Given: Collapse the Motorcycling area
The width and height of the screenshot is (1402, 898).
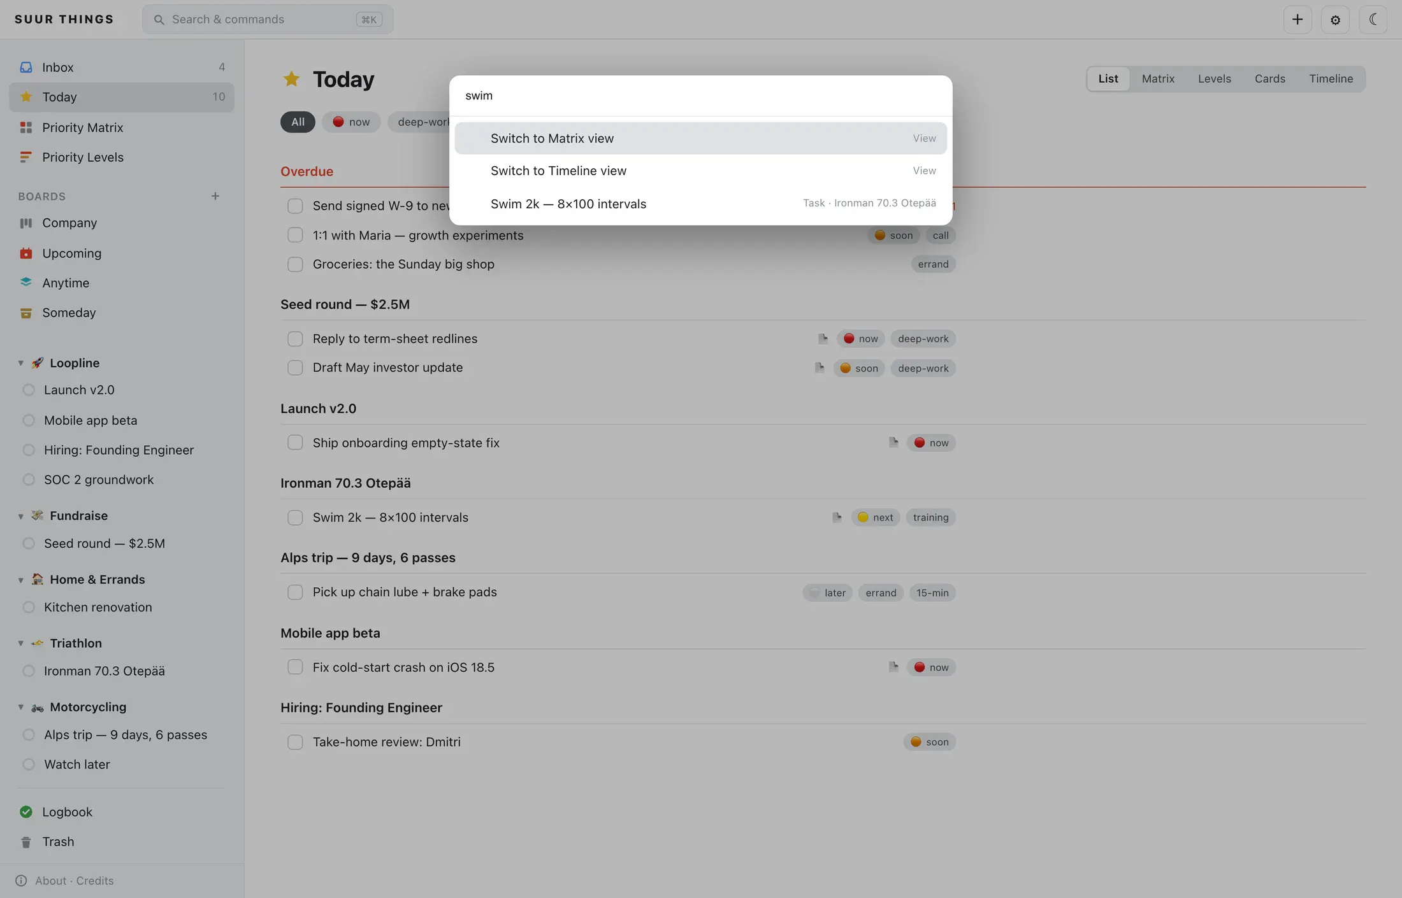Looking at the screenshot, I should (x=20, y=707).
